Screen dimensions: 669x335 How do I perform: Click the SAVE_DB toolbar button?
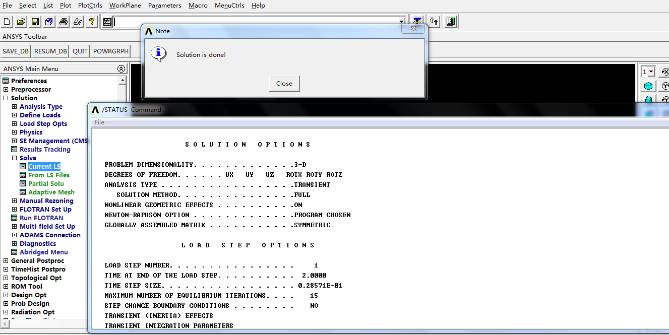coord(16,51)
